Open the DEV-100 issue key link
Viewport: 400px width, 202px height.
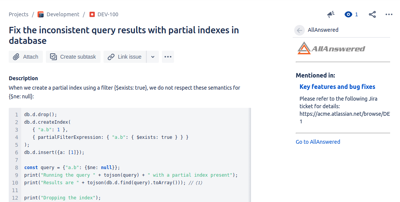[x=108, y=14]
